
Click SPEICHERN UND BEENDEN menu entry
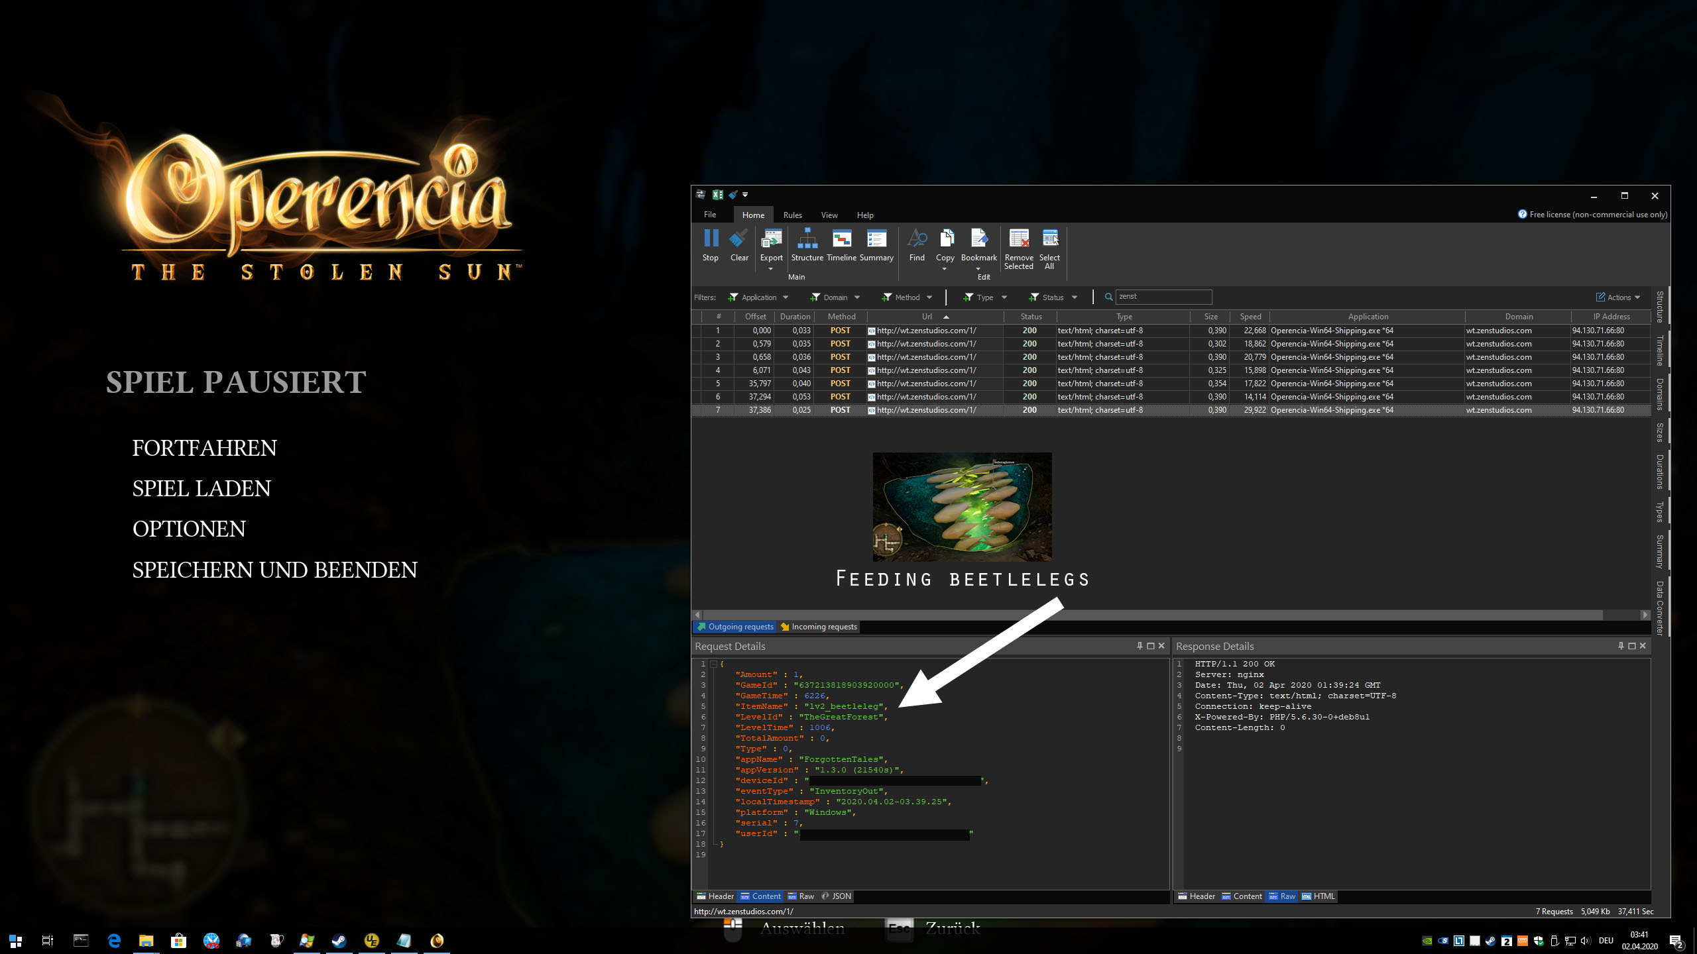pos(274,570)
